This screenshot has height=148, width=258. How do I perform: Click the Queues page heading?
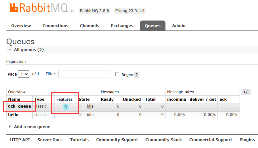[20, 42]
